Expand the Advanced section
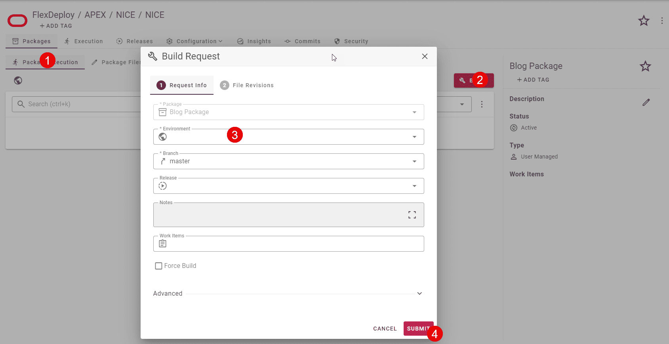 tap(419, 294)
